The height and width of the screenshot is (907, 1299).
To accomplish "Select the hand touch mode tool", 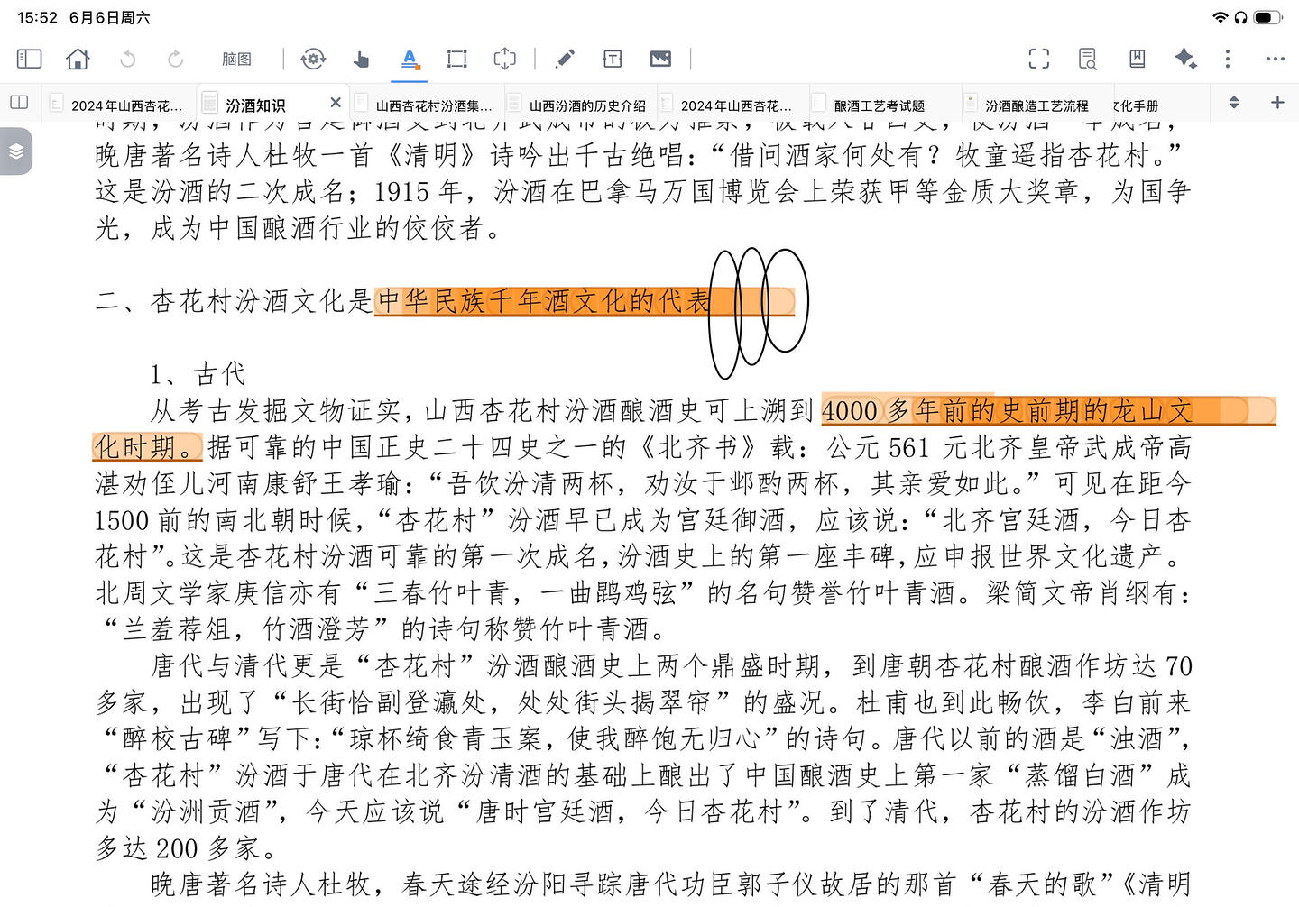I will point(361,60).
